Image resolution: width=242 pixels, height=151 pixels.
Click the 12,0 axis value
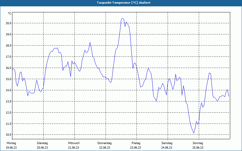(8, 113)
